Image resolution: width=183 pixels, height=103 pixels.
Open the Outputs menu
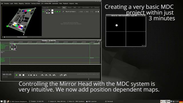tap(72, 3)
